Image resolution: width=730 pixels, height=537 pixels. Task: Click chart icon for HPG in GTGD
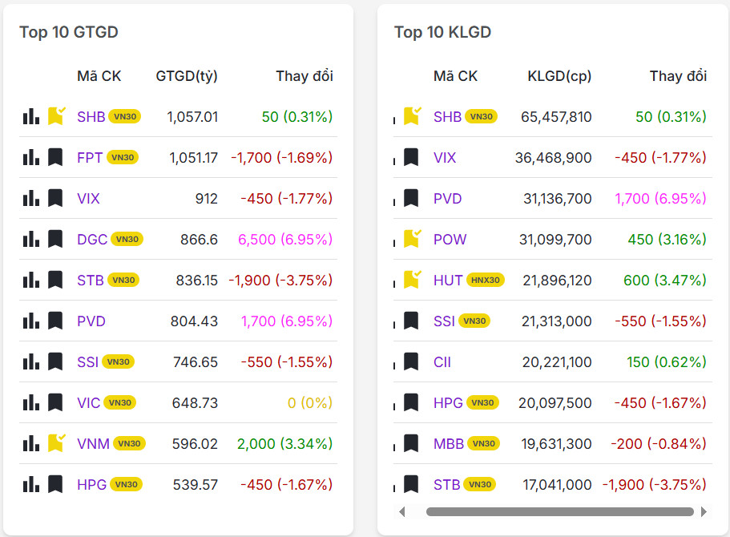[30, 484]
